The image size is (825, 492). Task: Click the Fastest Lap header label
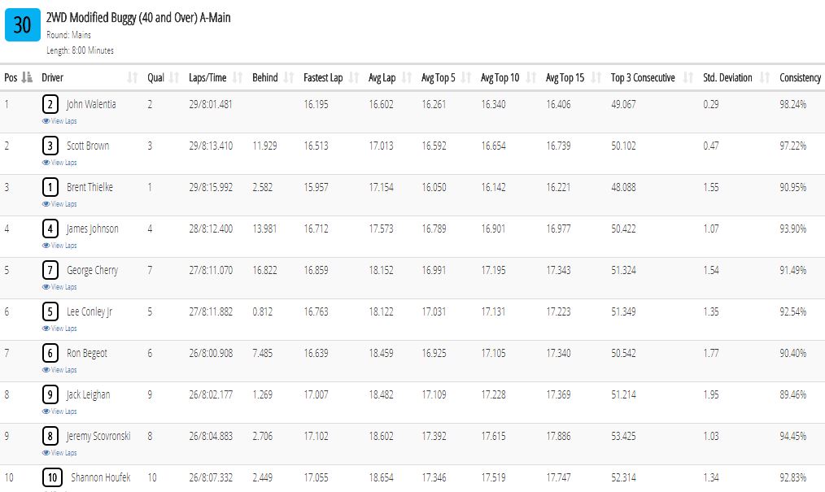pos(323,78)
